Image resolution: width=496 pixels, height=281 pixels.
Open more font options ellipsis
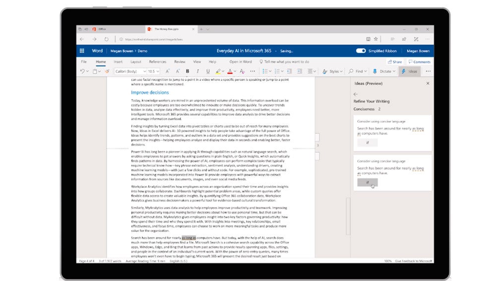tap(252, 71)
